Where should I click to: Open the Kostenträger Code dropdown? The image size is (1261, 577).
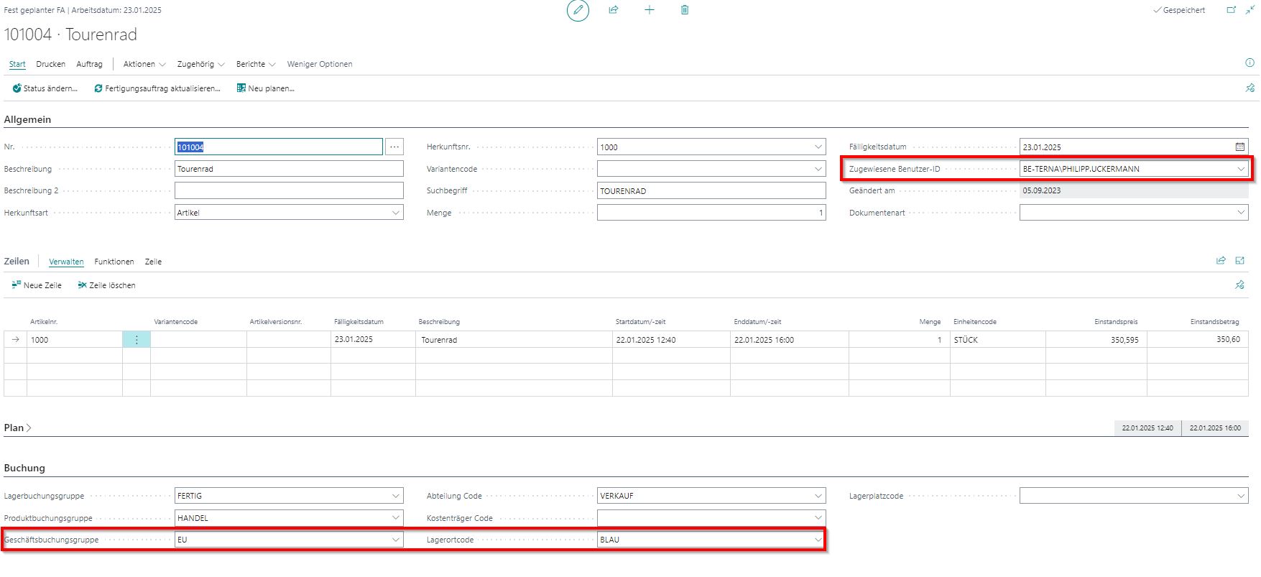point(818,518)
